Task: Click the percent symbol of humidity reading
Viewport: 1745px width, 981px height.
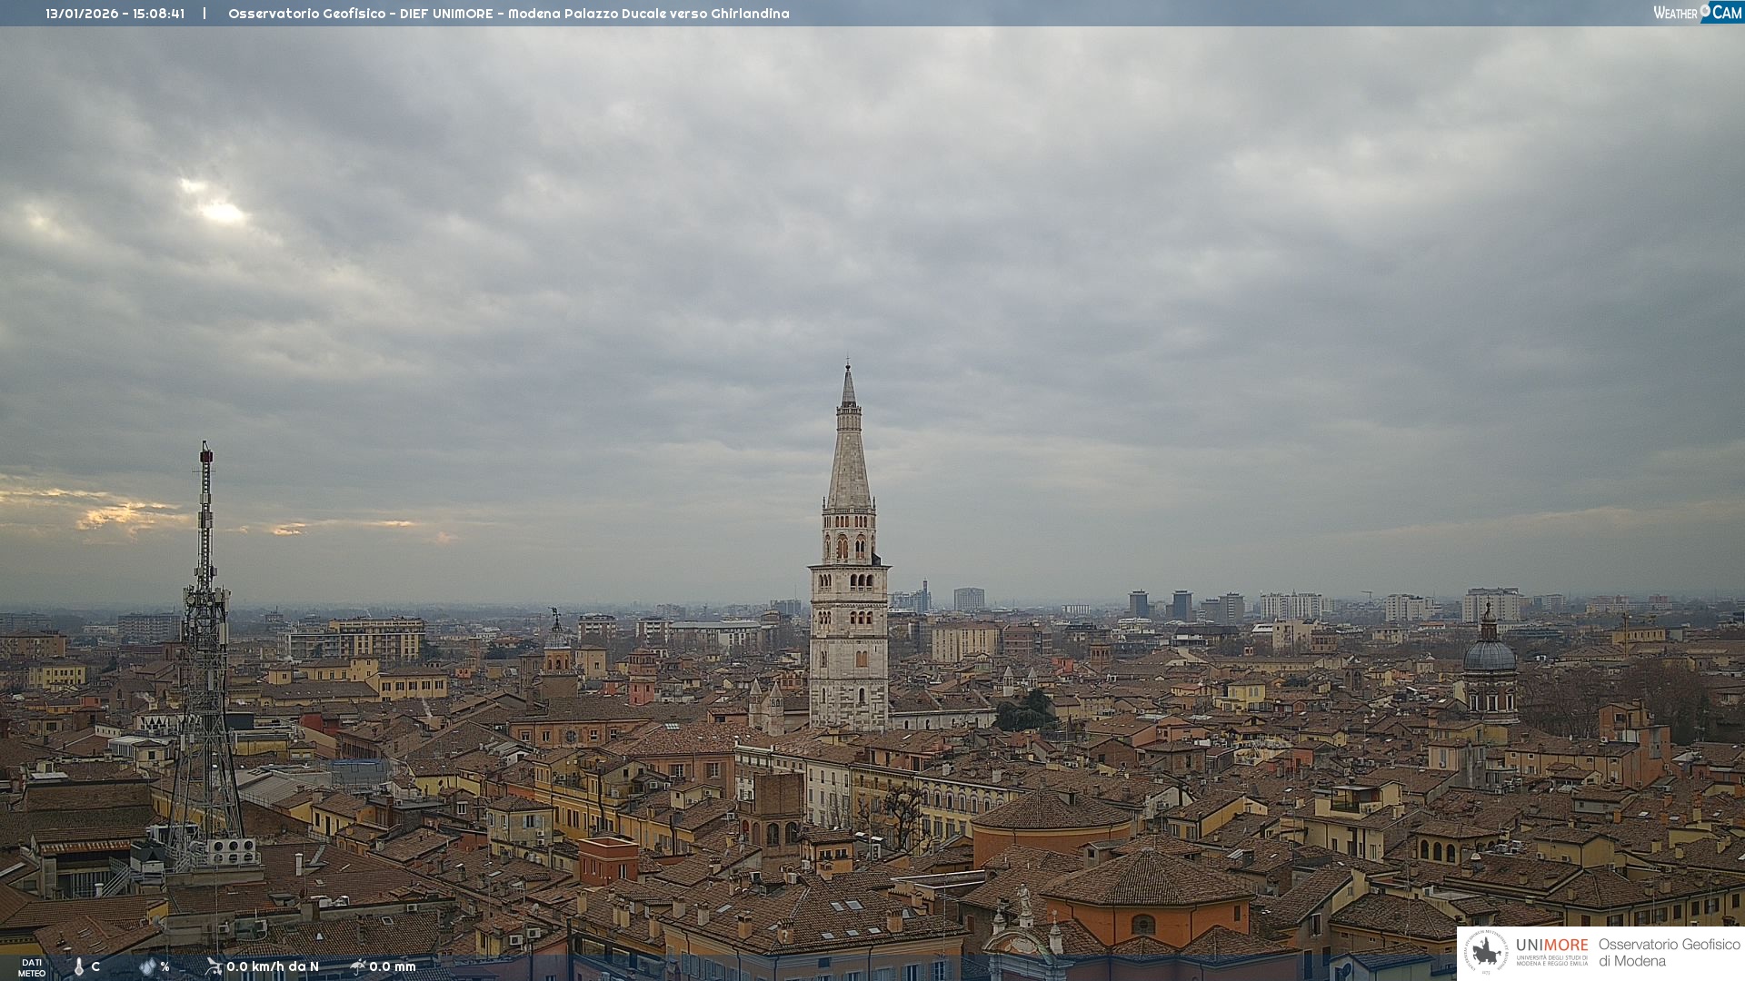Action: (165, 966)
